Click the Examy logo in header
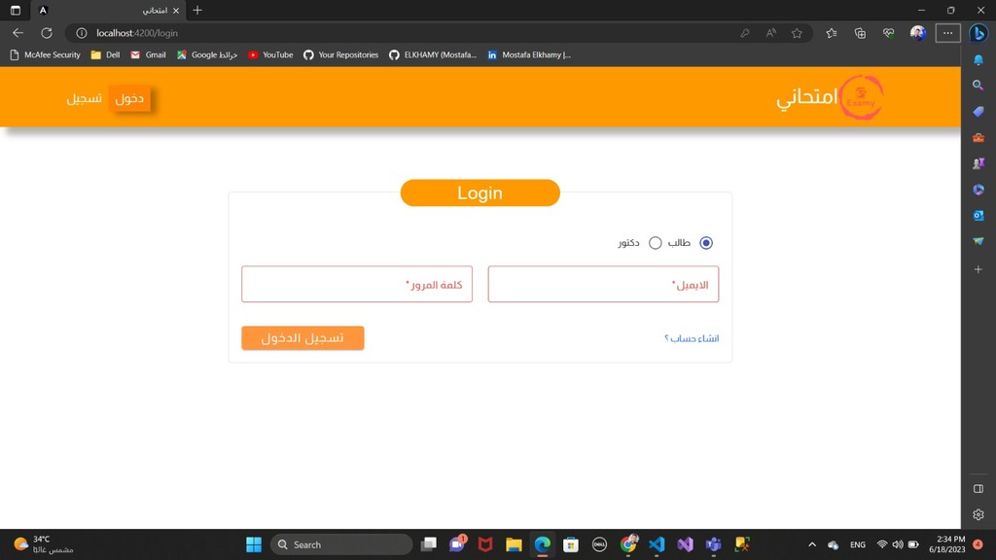996x560 pixels. click(861, 97)
